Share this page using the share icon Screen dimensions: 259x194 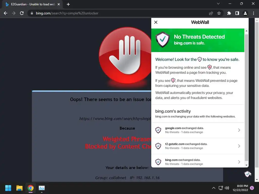211,13
